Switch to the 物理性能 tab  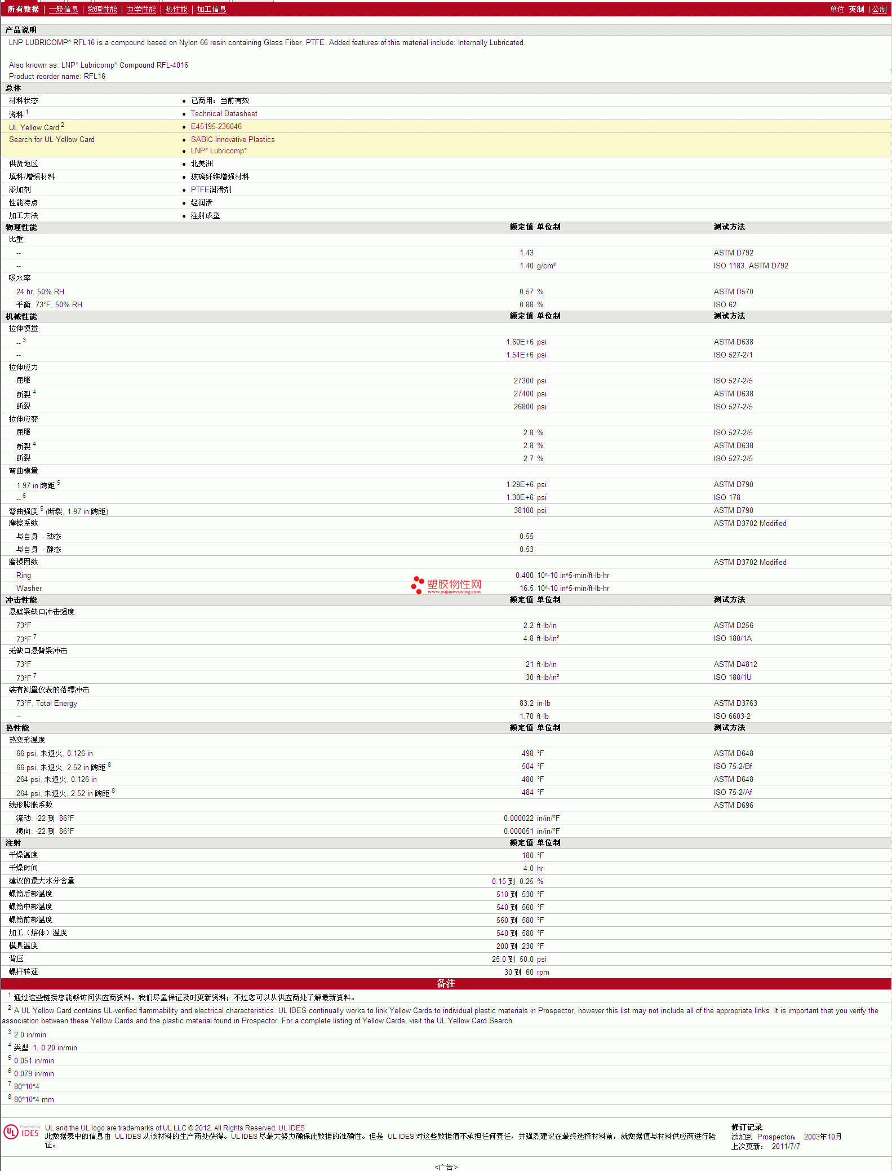102,10
